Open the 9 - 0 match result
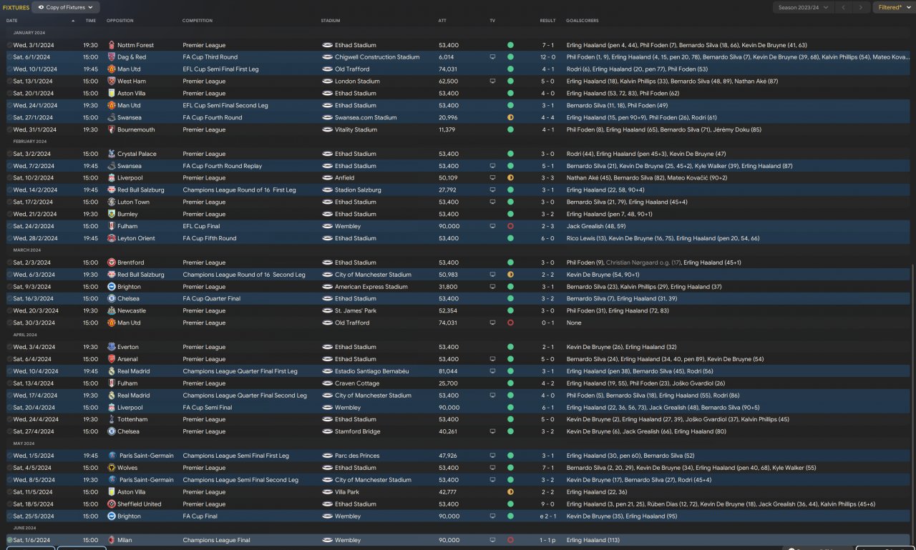Screen dimensions: 916x550 click(x=548, y=504)
